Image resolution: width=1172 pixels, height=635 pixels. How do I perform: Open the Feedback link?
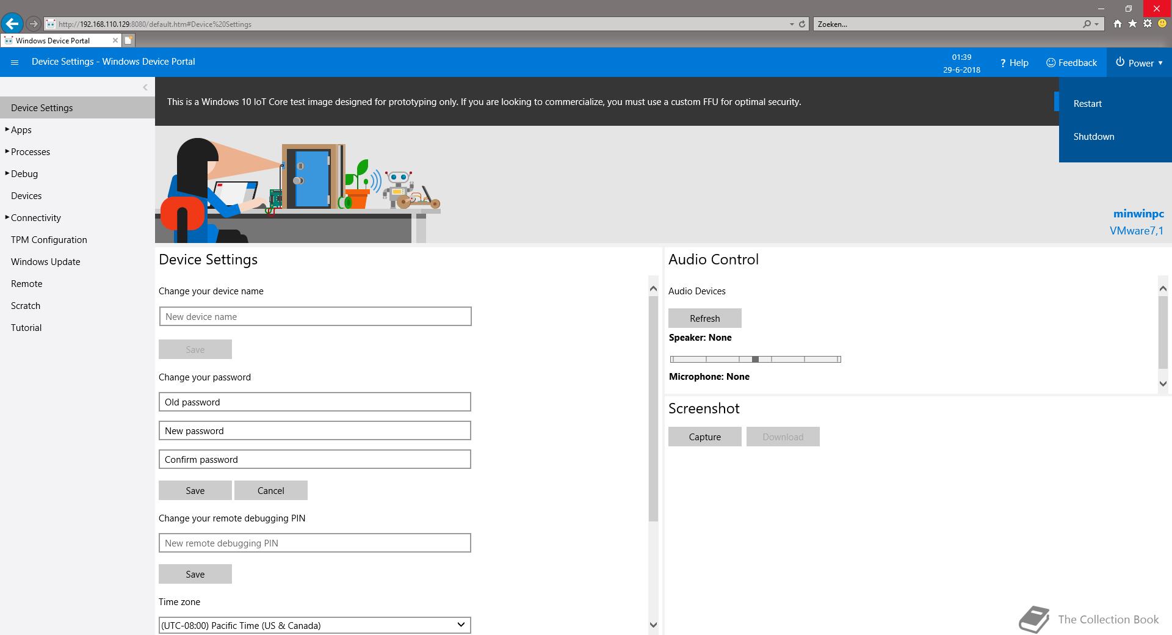[x=1071, y=63]
